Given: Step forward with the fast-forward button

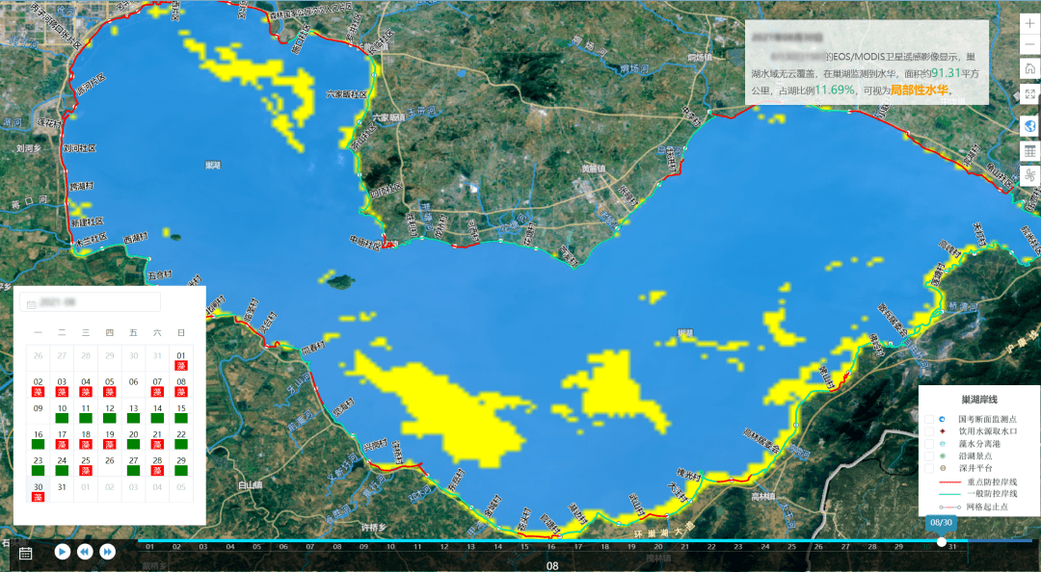Looking at the screenshot, I should click(108, 552).
